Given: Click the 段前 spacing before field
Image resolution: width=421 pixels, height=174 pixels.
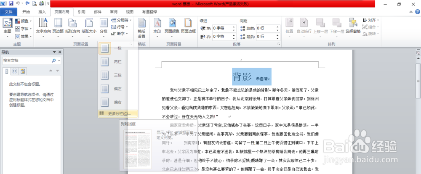Looking at the screenshot, I should pyautogui.click(x=266, y=28).
